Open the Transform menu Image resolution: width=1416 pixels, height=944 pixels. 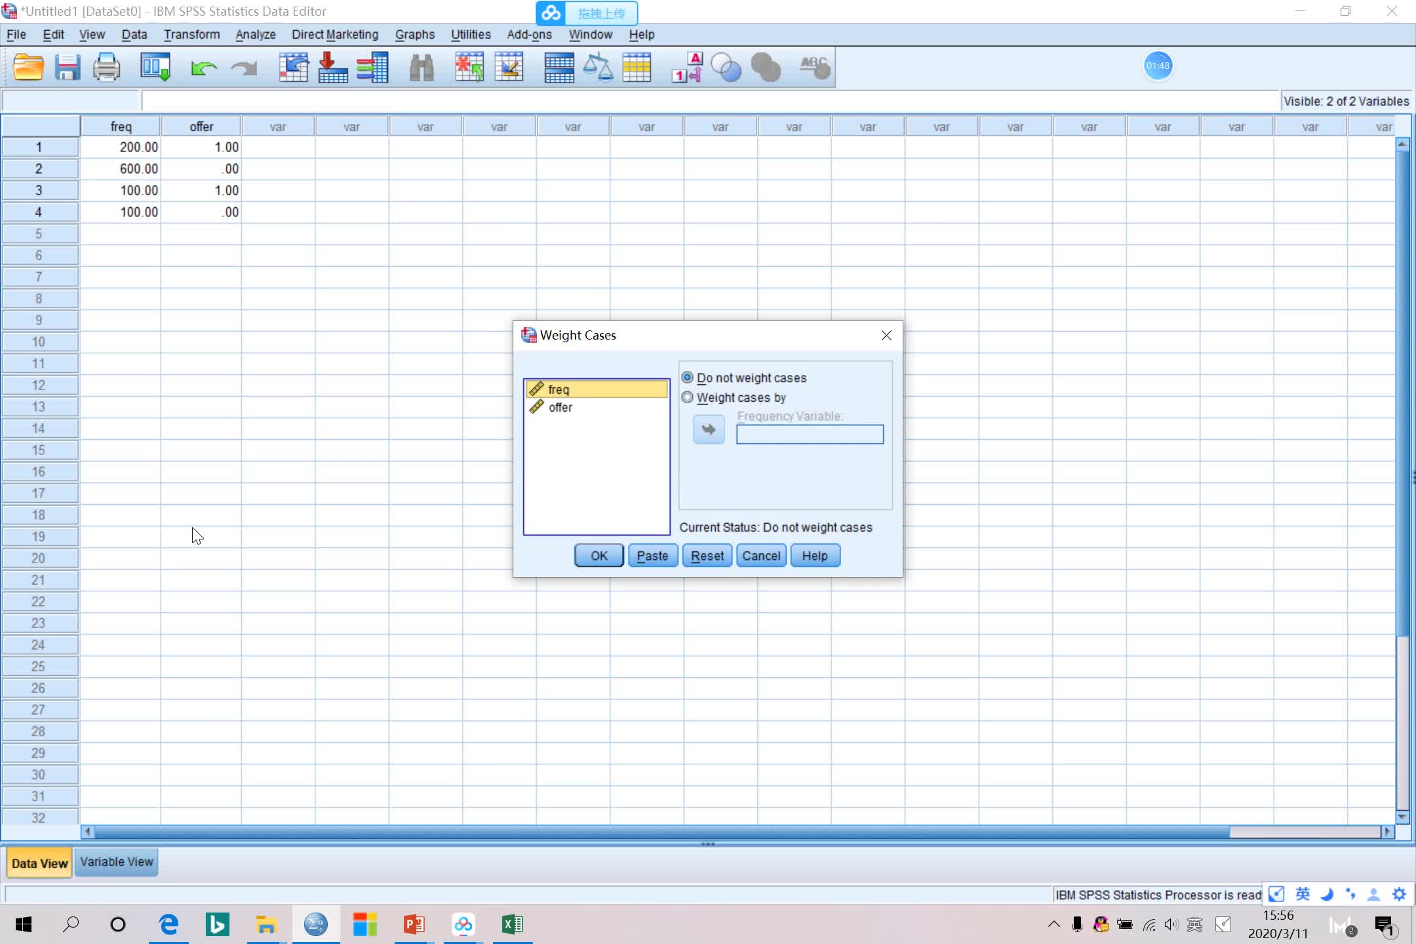point(192,35)
